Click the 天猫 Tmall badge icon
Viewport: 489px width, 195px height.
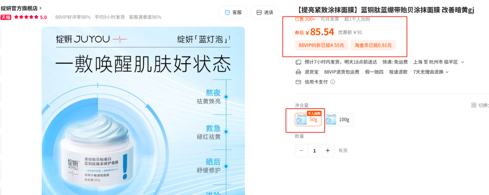[x=6, y=17]
